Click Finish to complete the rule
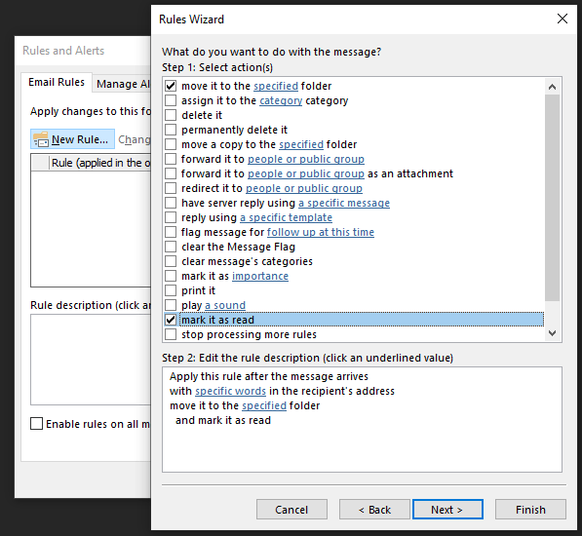The image size is (582, 536). (530, 510)
